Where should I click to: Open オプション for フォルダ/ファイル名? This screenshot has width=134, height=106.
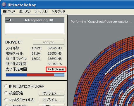[51, 100]
